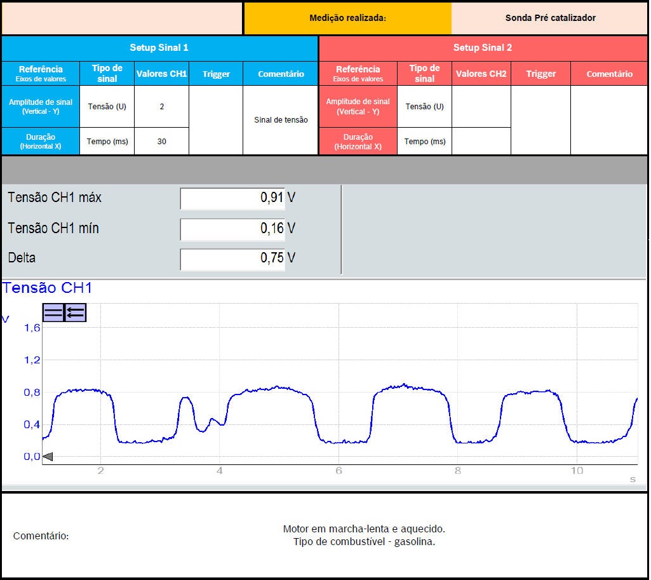This screenshot has height=580, width=651.
Task: Select the Sonda Pré catalizador cell
Action: [550, 18]
